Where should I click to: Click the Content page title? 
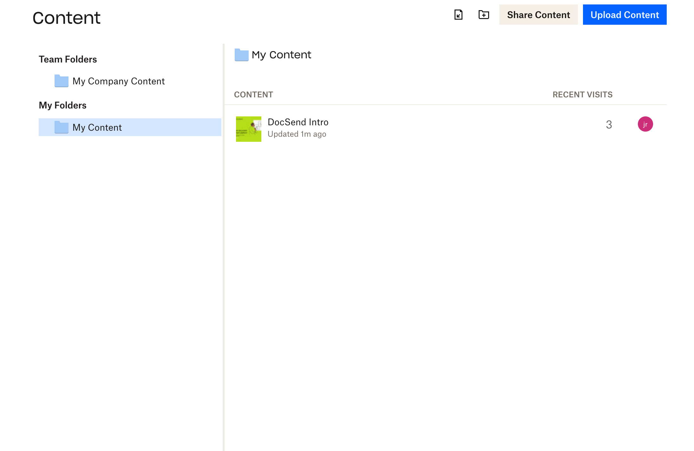[x=66, y=17]
